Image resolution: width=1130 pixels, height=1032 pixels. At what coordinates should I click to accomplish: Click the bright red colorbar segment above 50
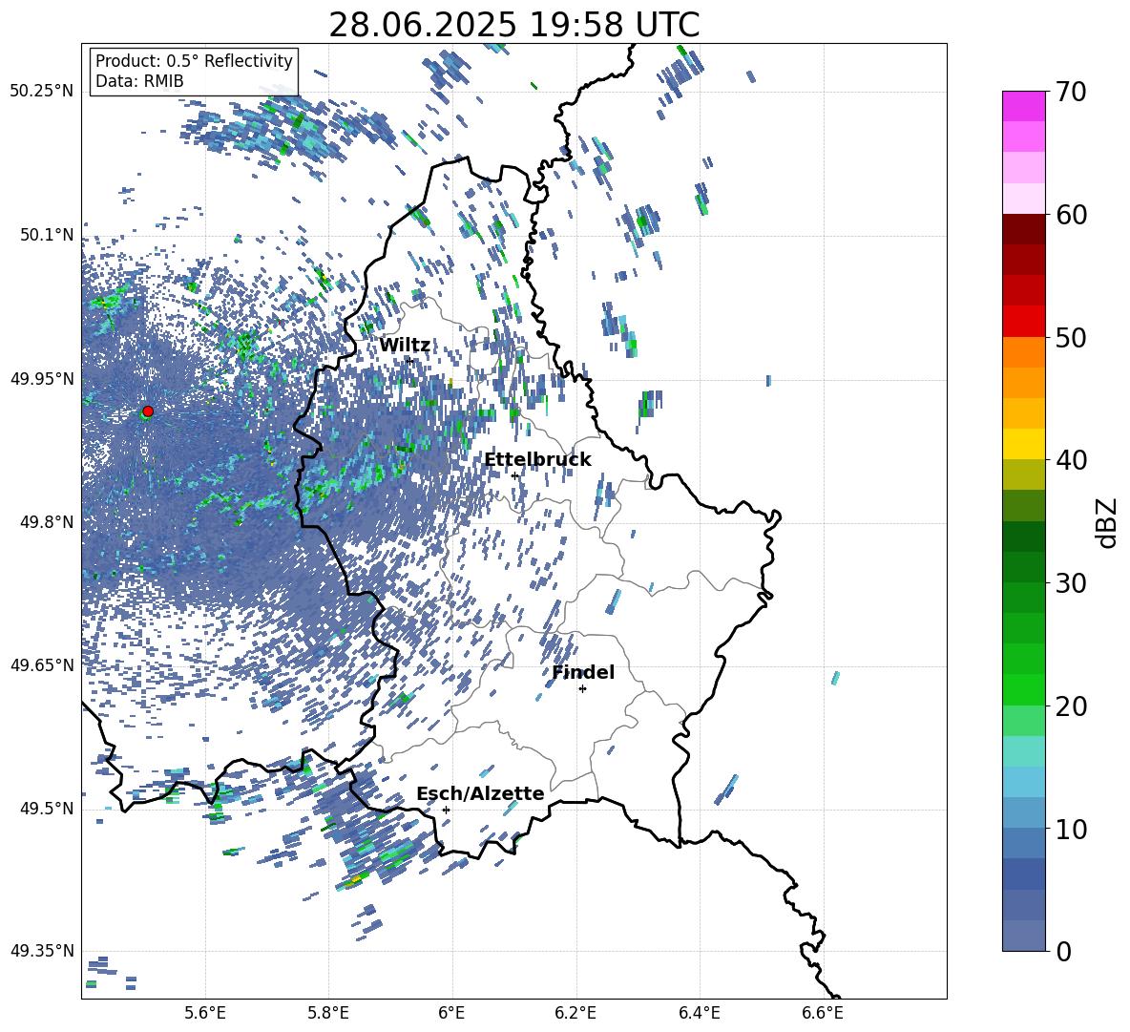[1023, 322]
